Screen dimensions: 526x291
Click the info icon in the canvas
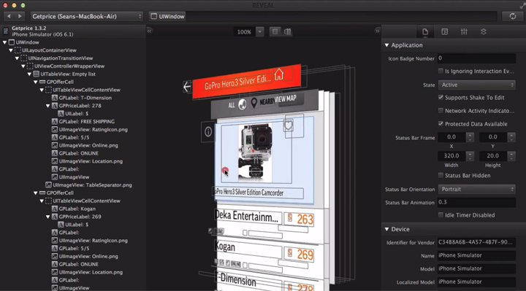(208, 131)
